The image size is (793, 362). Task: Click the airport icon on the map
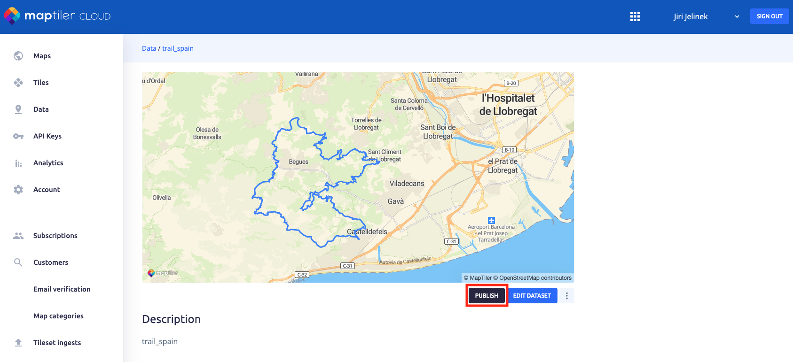tap(492, 220)
